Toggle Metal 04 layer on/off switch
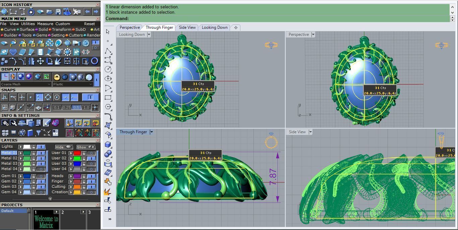The height and width of the screenshot is (230, 458). coord(41,169)
